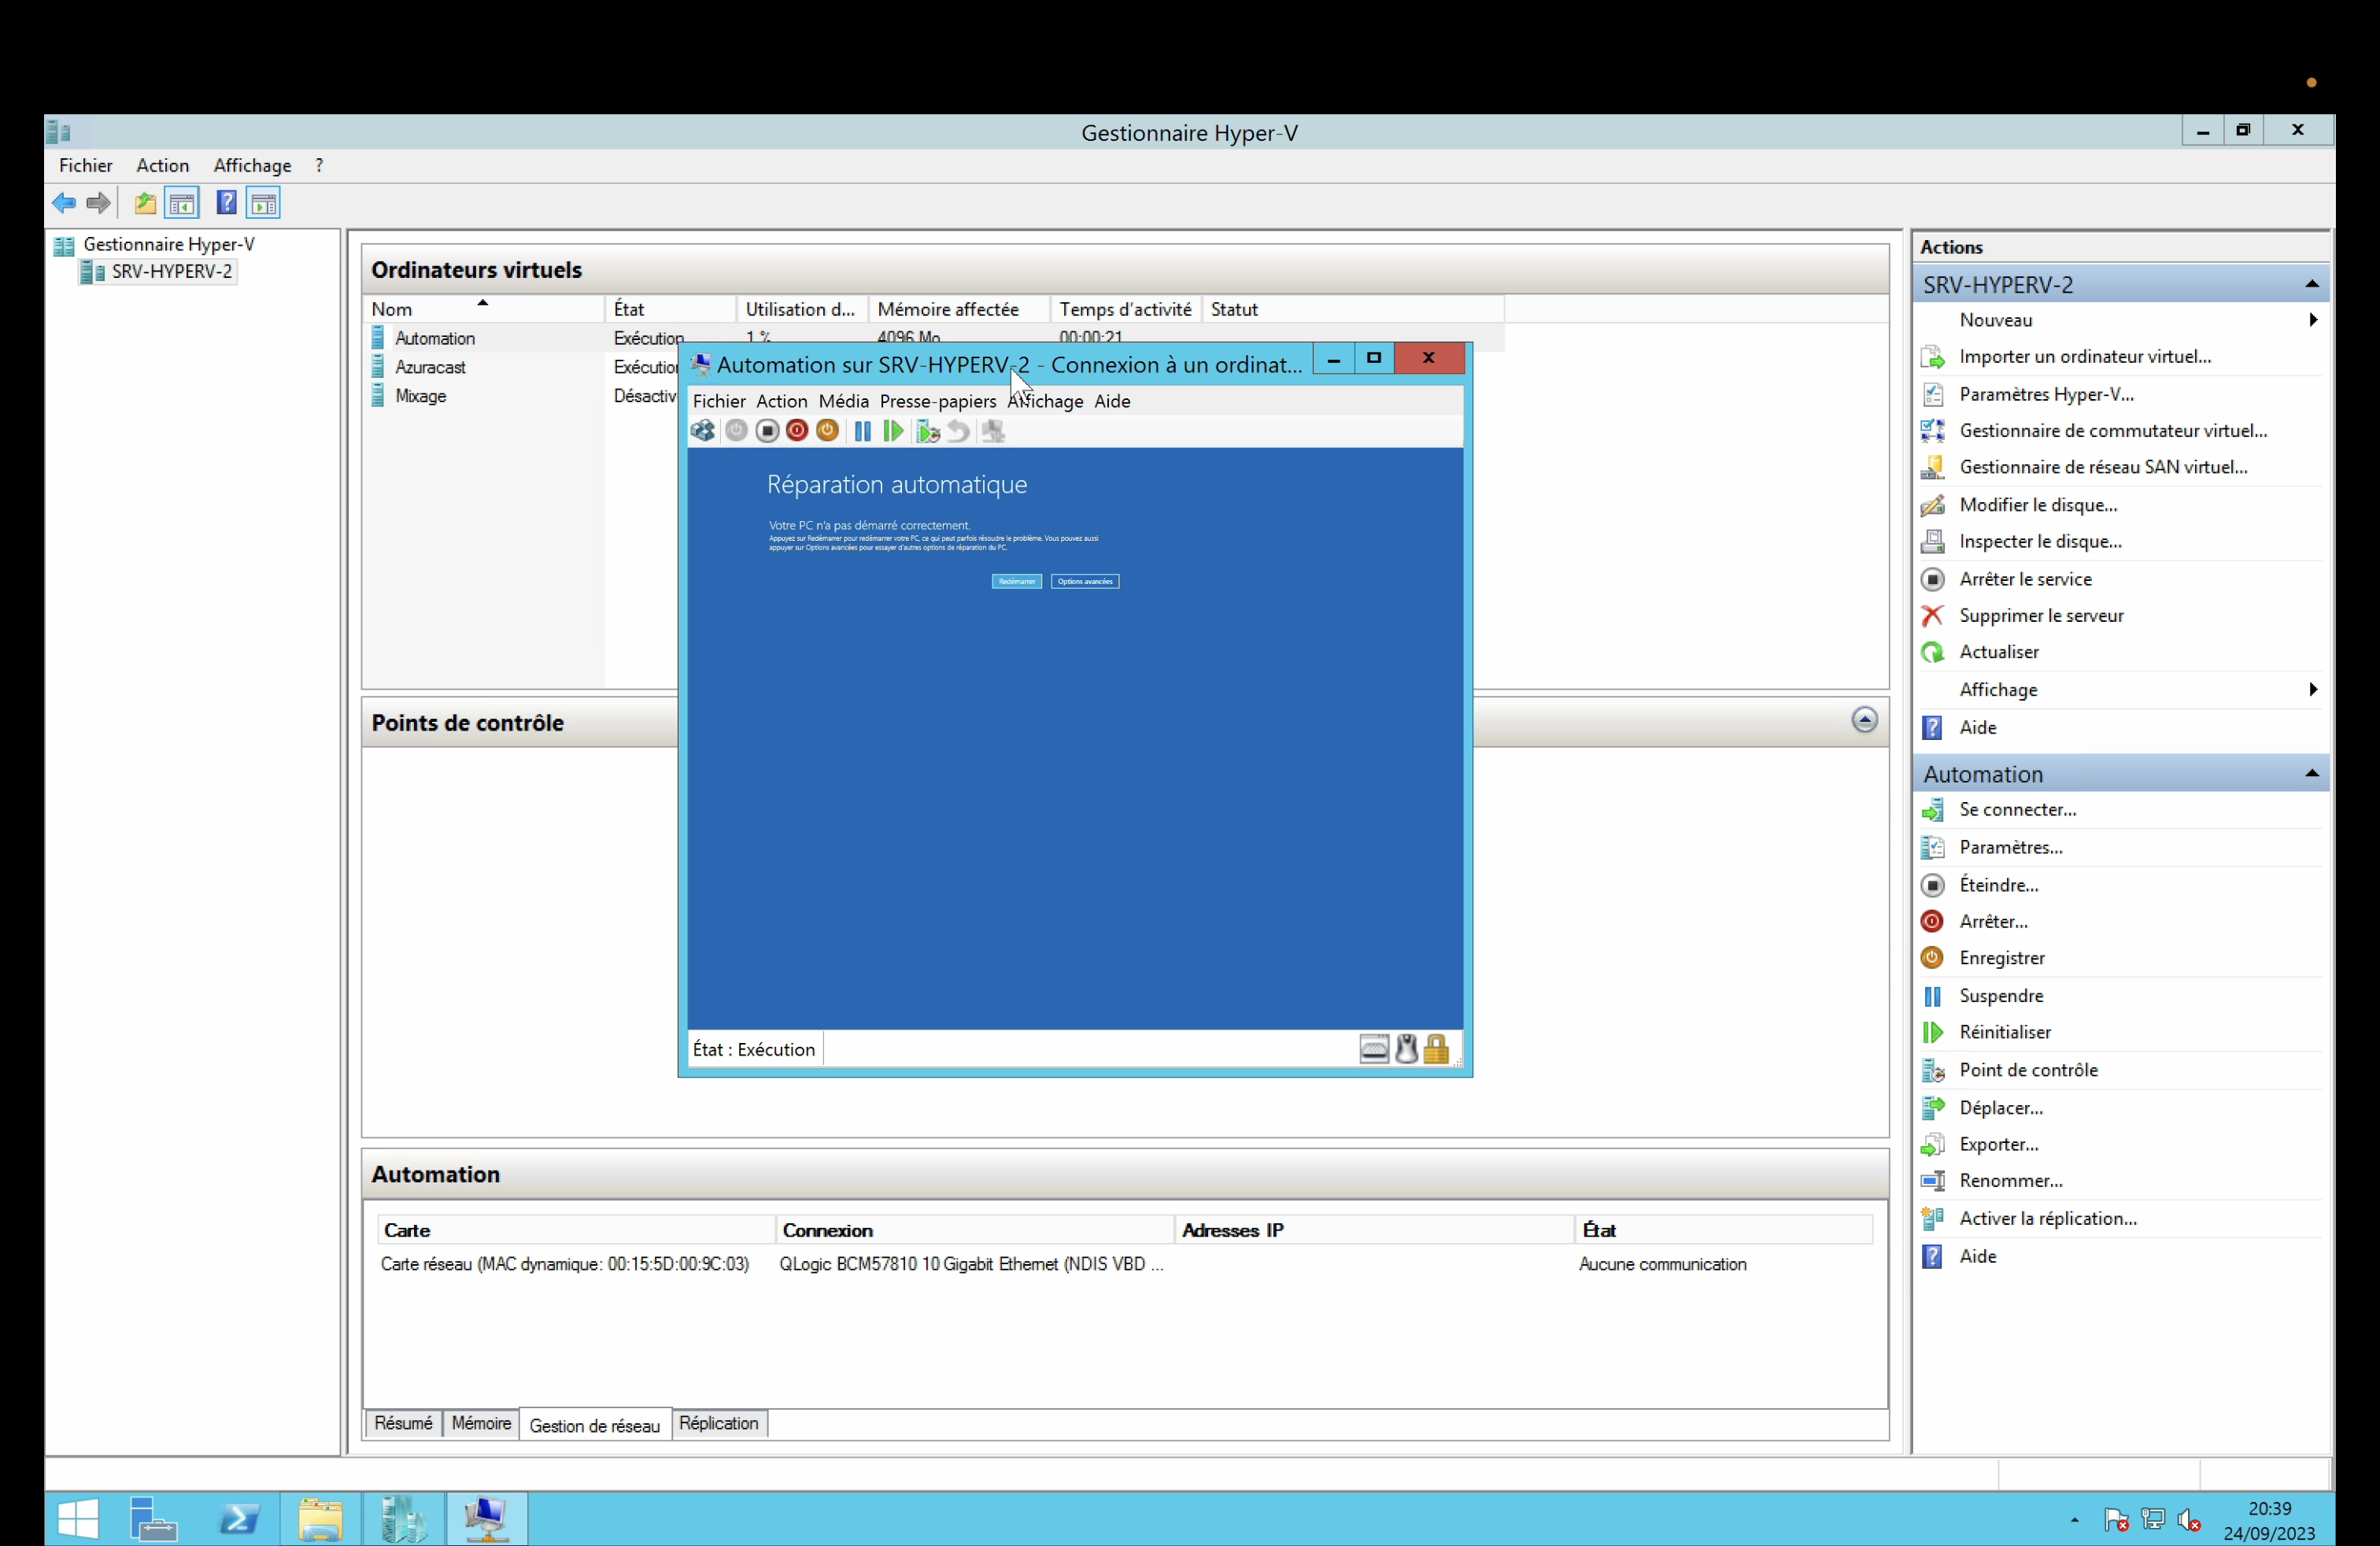Open Presse-papiers menu in VM window

pyautogui.click(x=937, y=401)
